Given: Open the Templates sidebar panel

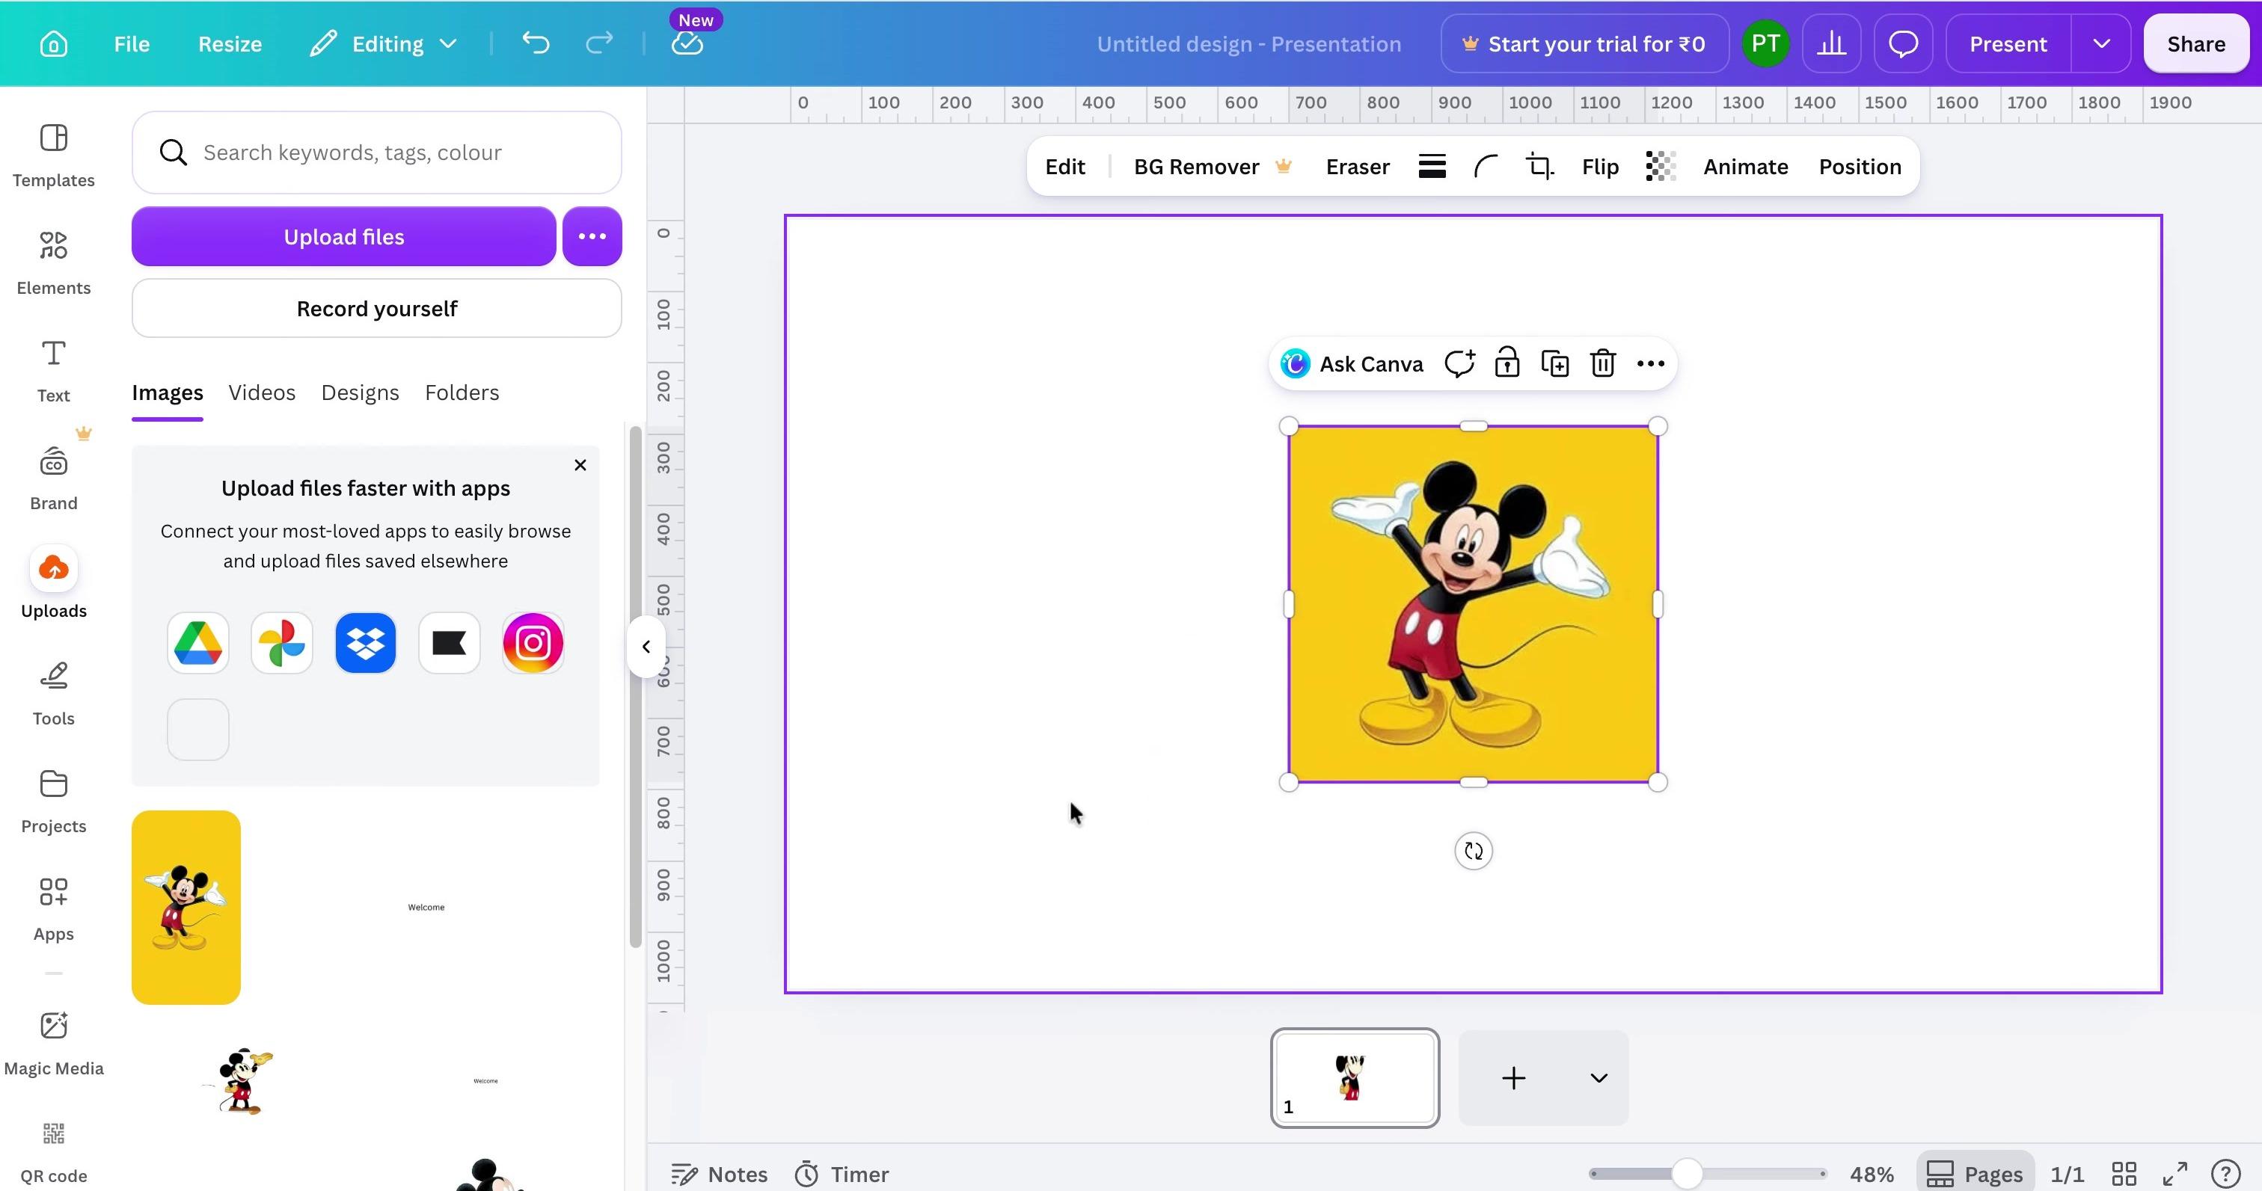Looking at the screenshot, I should [x=54, y=156].
